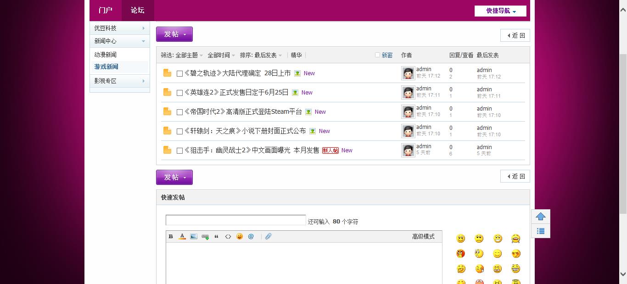Image resolution: width=627 pixels, height=284 pixels.
Task: Open thread 《轩辕剑：天之痕》小说下册封面正式公布
Action: coord(245,131)
